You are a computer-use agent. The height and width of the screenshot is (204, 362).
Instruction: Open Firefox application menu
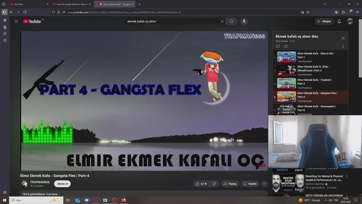tap(357, 12)
